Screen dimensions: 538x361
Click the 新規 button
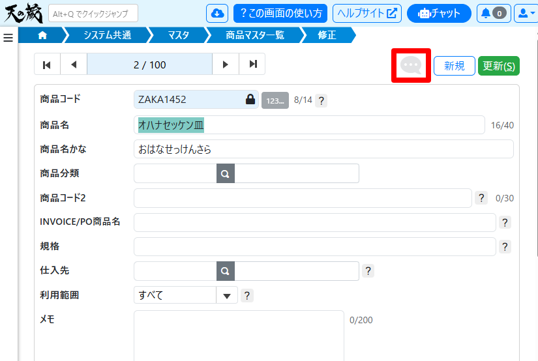pyautogui.click(x=455, y=66)
